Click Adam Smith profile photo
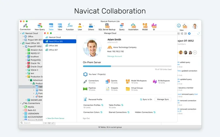This screenshot has width=220, height=137. pyautogui.click(x=92, y=47)
